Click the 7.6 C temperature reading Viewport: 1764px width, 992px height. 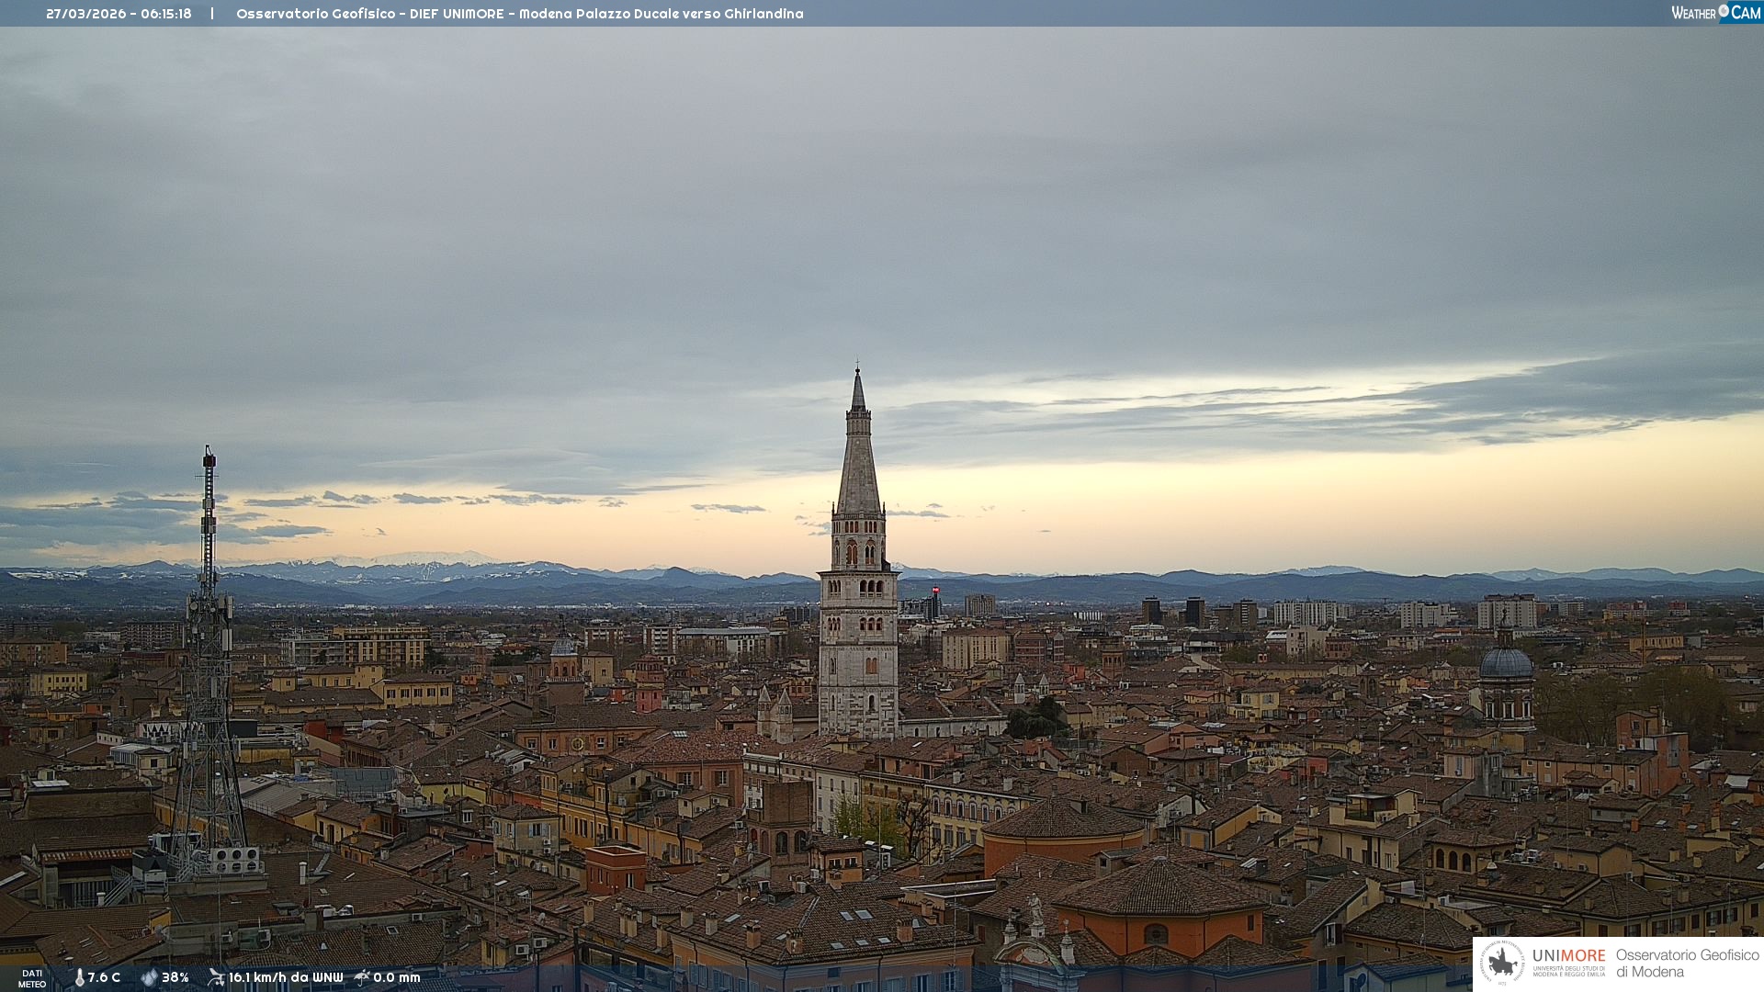(104, 977)
